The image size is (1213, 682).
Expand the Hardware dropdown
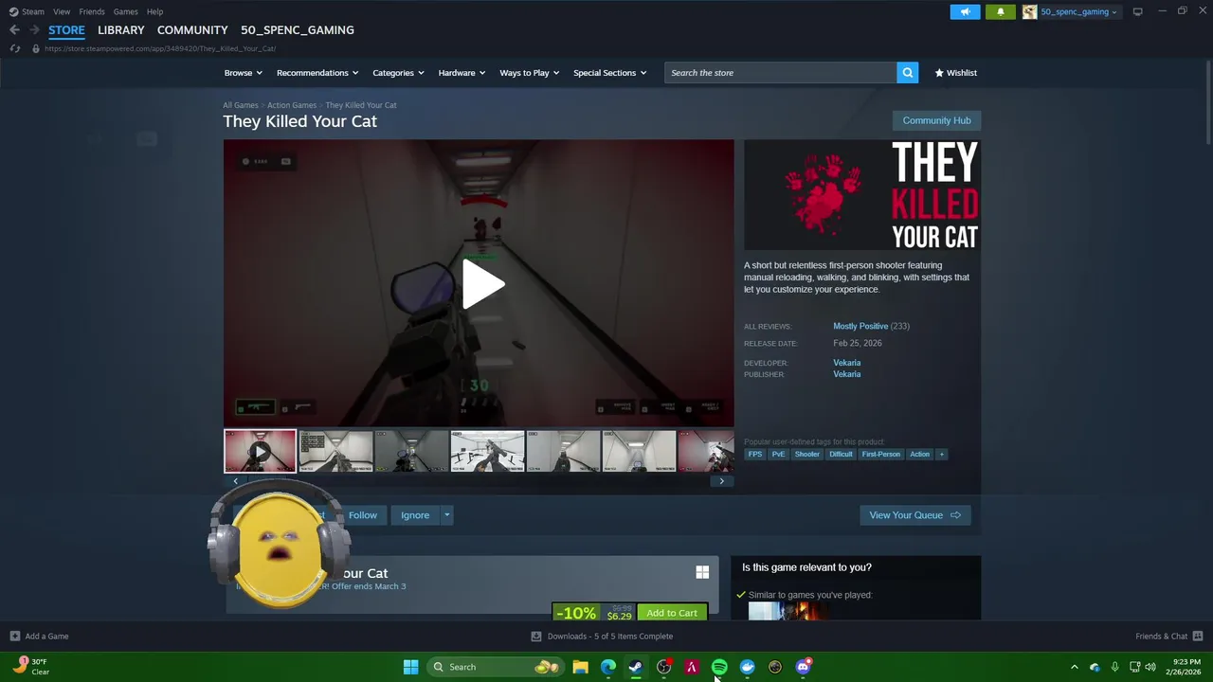tap(462, 73)
